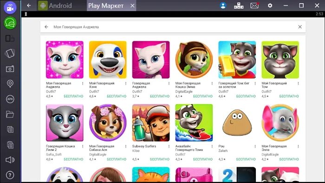Viewport: 325px width, 183px height.
Task: Clear the search query with X
Action: tap(300, 27)
